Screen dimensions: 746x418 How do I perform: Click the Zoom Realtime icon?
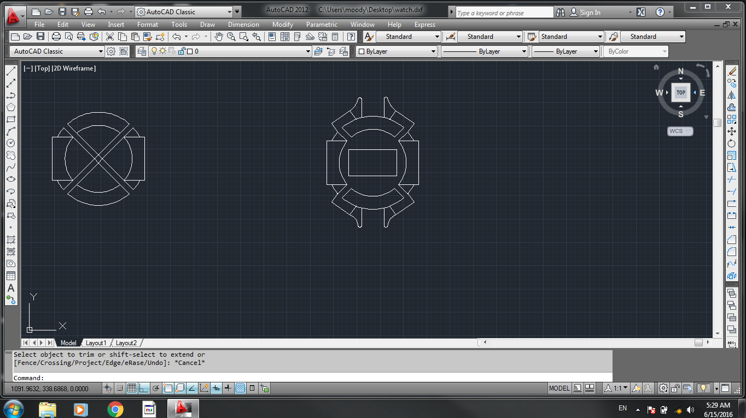coord(231,37)
